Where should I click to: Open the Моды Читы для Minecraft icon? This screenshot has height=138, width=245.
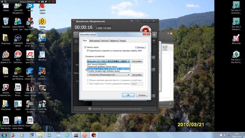click(18, 73)
